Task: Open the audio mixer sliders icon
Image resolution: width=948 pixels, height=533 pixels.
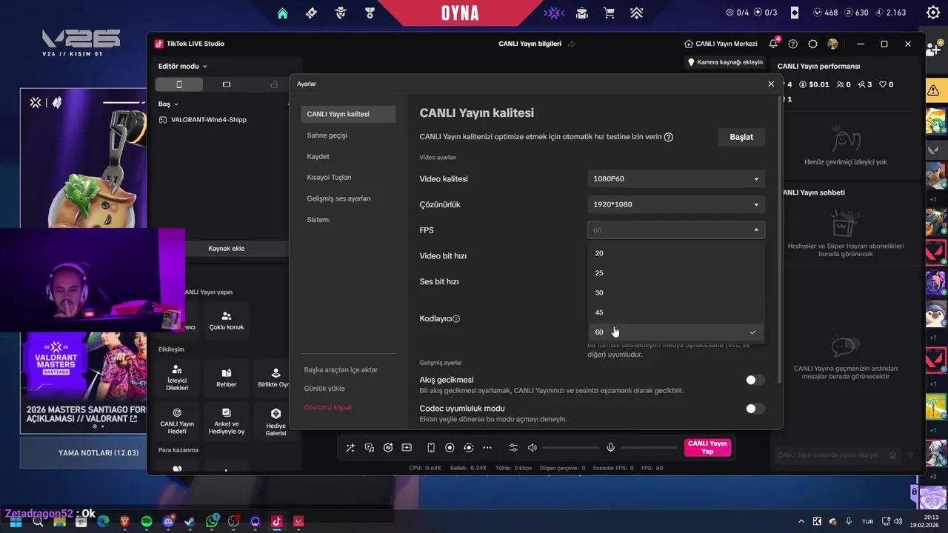Action: click(513, 448)
